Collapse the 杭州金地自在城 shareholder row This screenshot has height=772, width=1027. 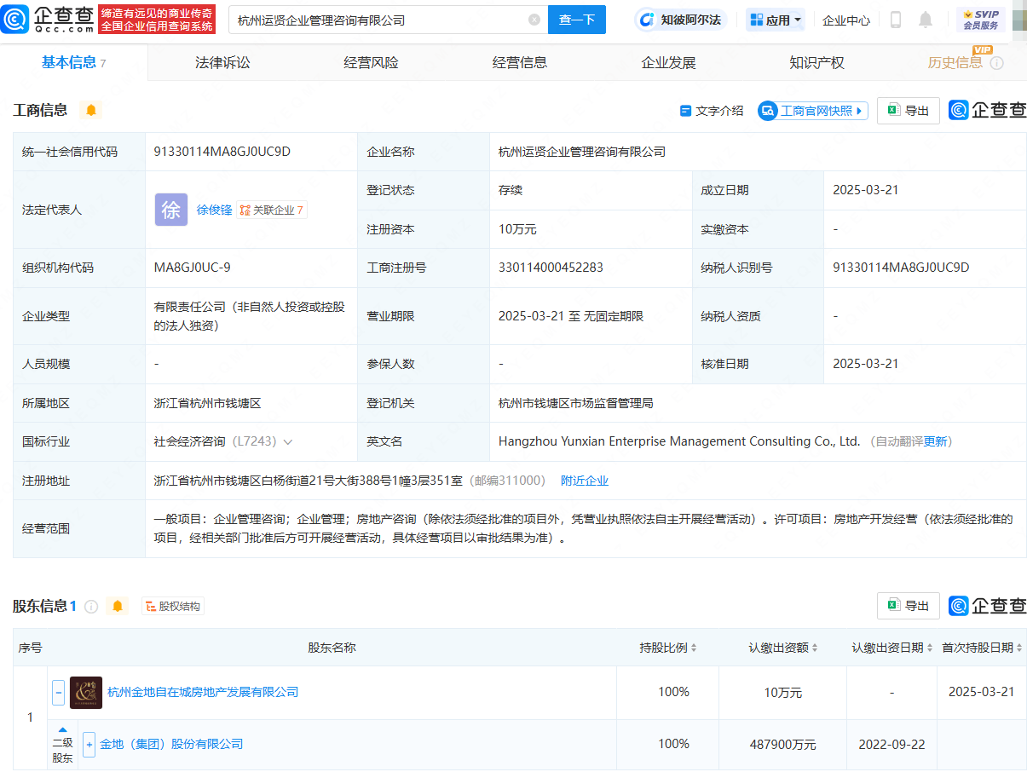click(59, 692)
